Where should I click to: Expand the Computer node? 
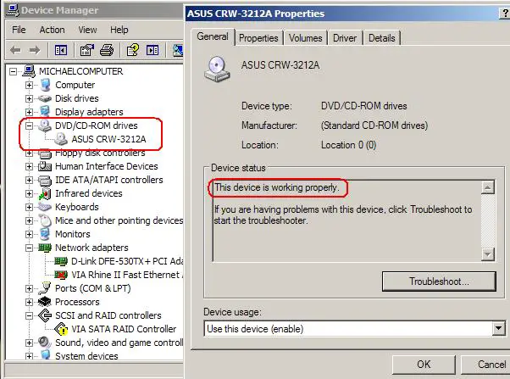29,85
